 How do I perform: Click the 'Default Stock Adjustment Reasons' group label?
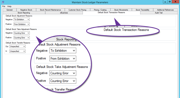point(19,16)
